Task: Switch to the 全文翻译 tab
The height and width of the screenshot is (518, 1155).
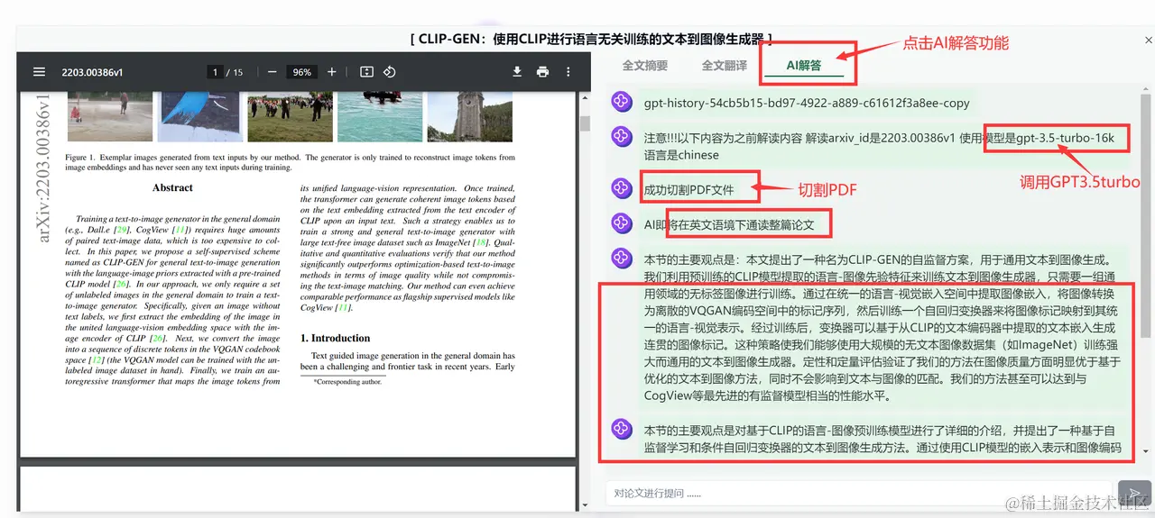Action: click(x=725, y=65)
